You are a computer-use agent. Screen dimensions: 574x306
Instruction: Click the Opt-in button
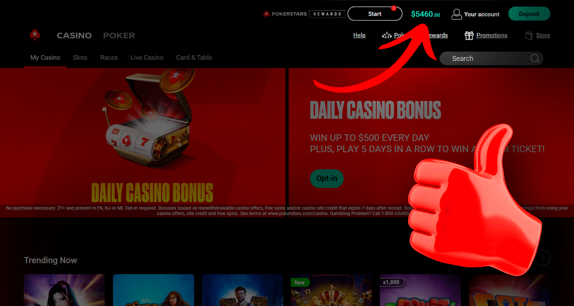pyautogui.click(x=327, y=179)
